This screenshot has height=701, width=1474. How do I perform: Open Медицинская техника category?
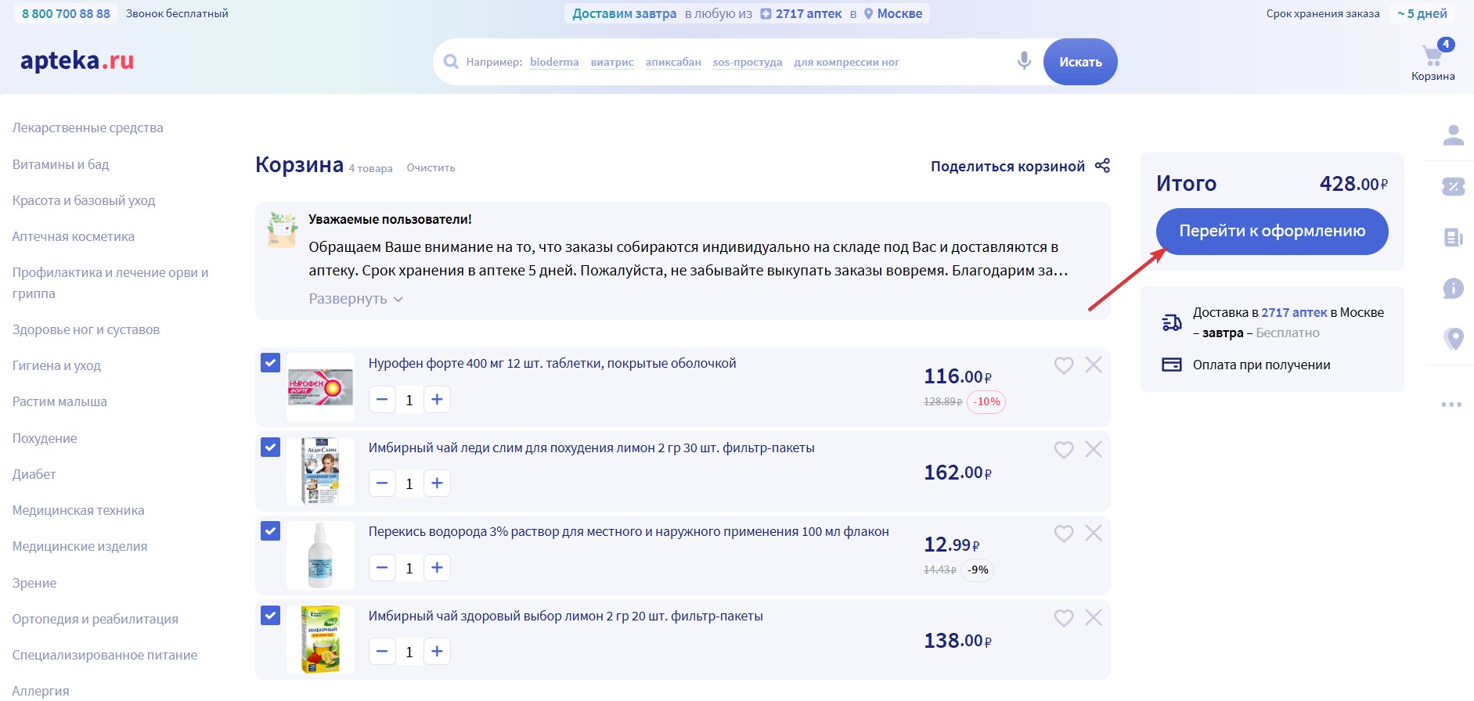78,510
